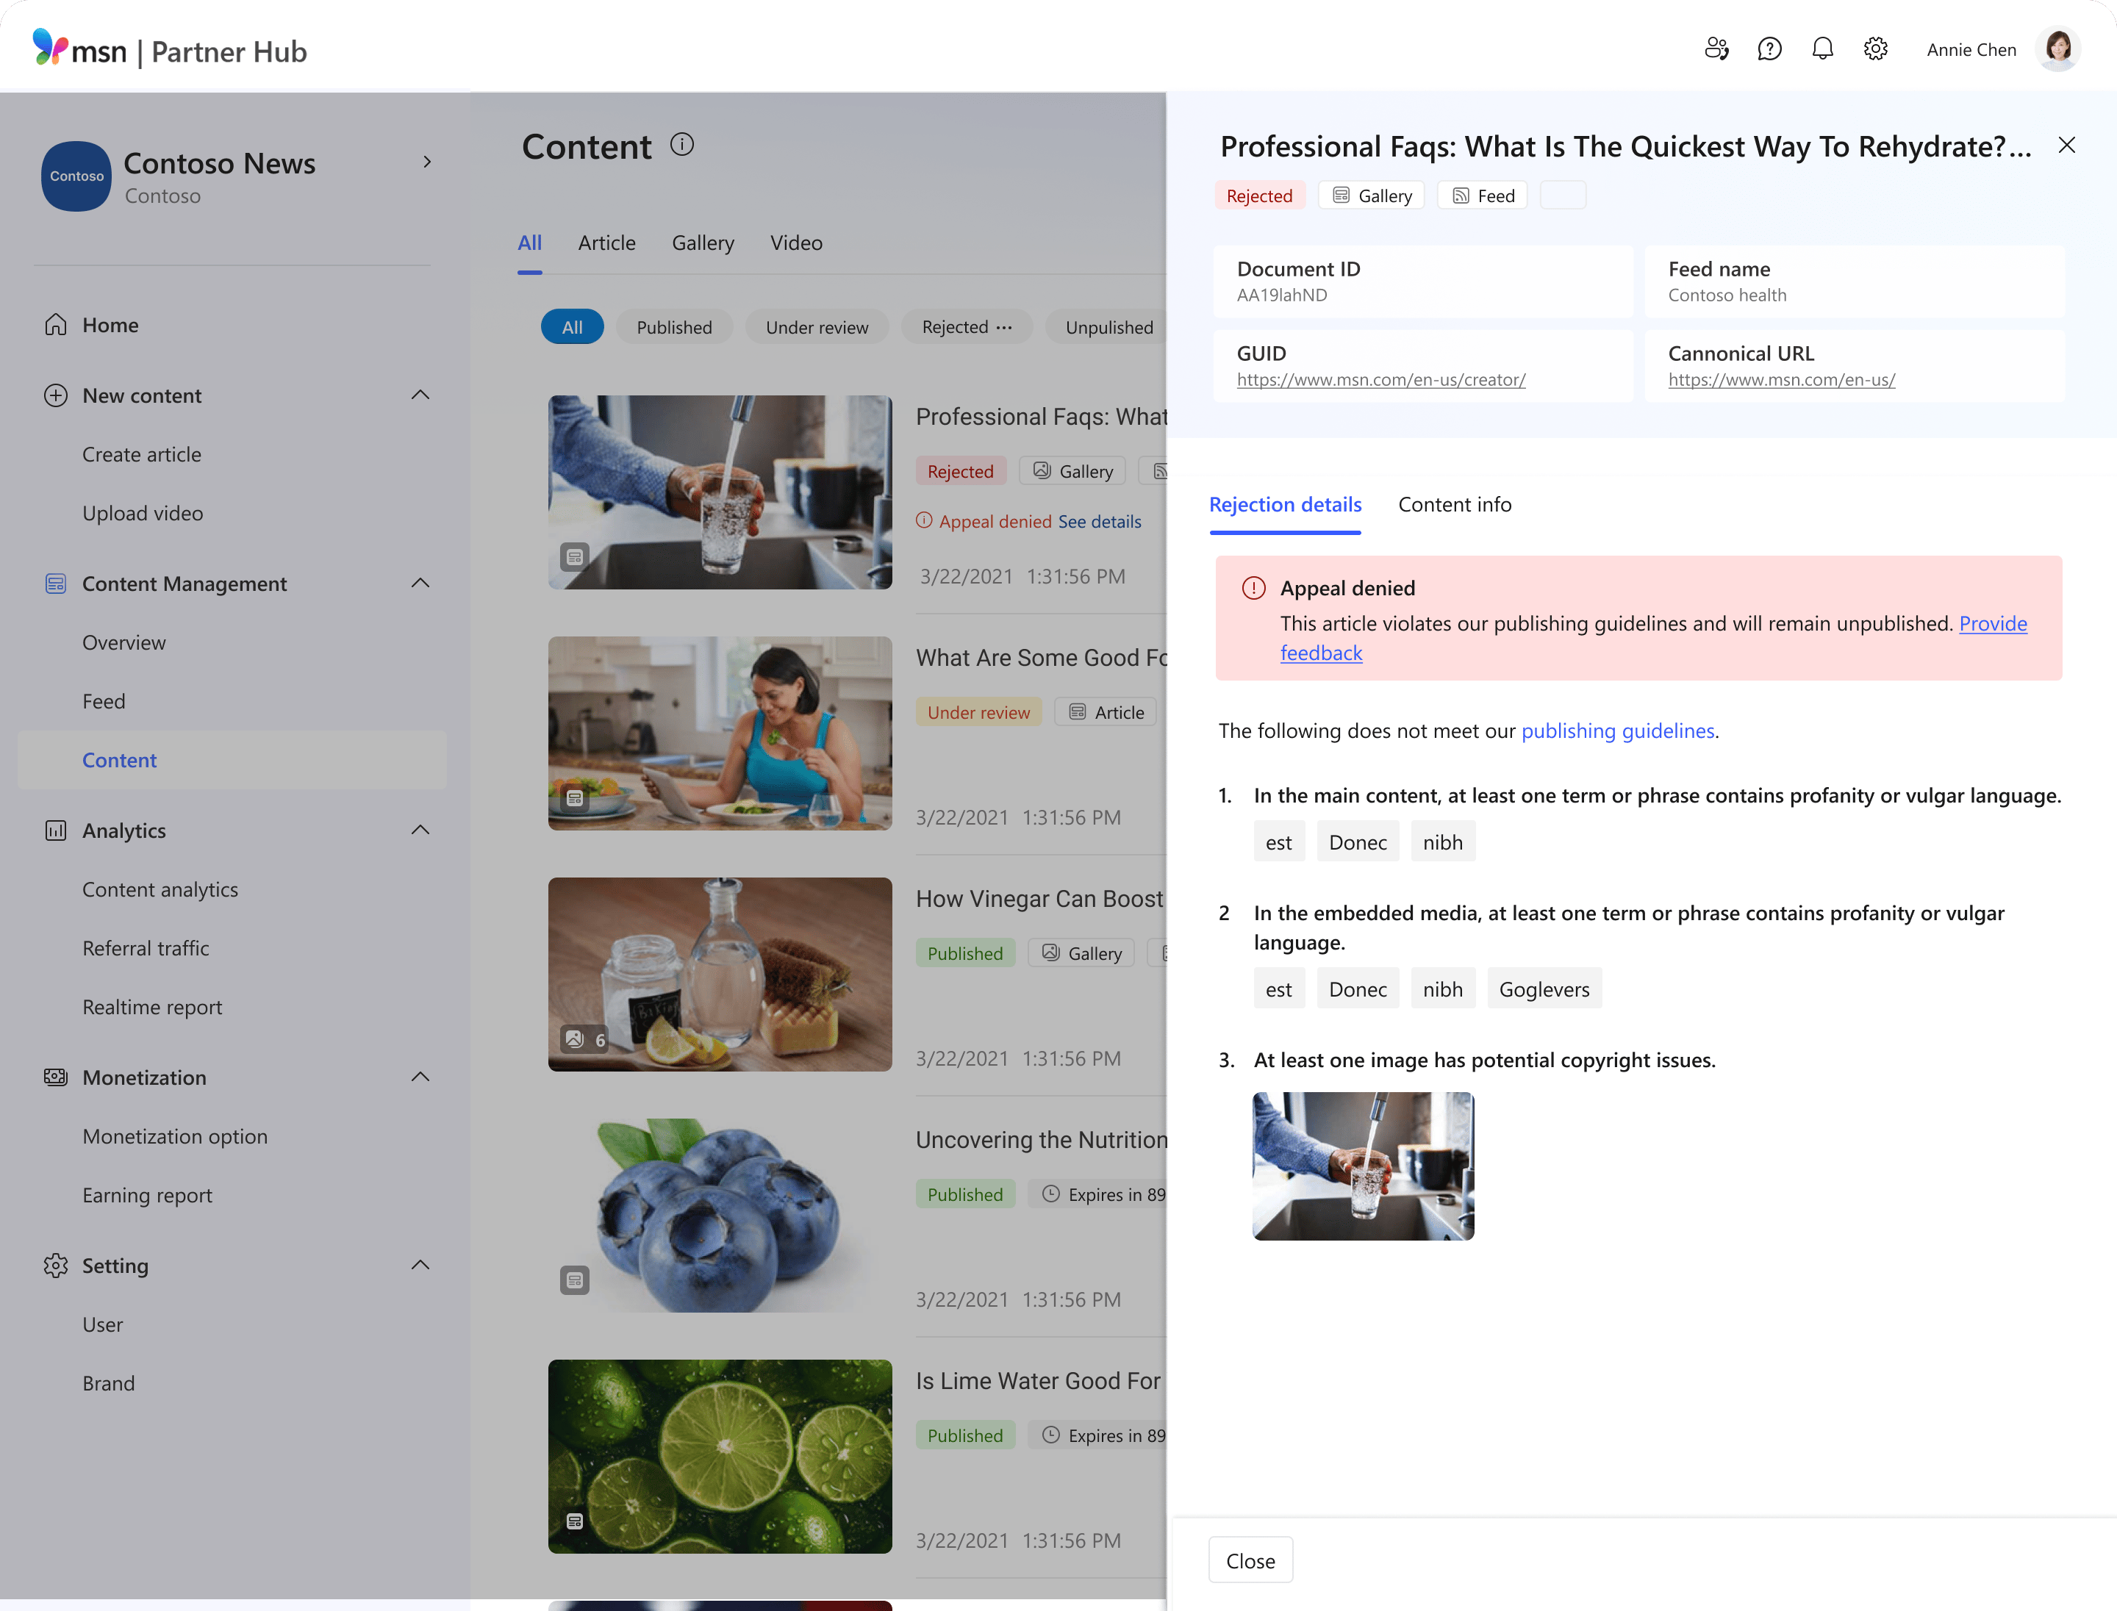Click the blueberries article thumbnail
The width and height of the screenshot is (2117, 1611).
720,1215
